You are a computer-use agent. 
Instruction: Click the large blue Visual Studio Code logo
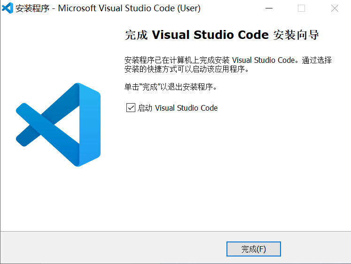click(59, 124)
